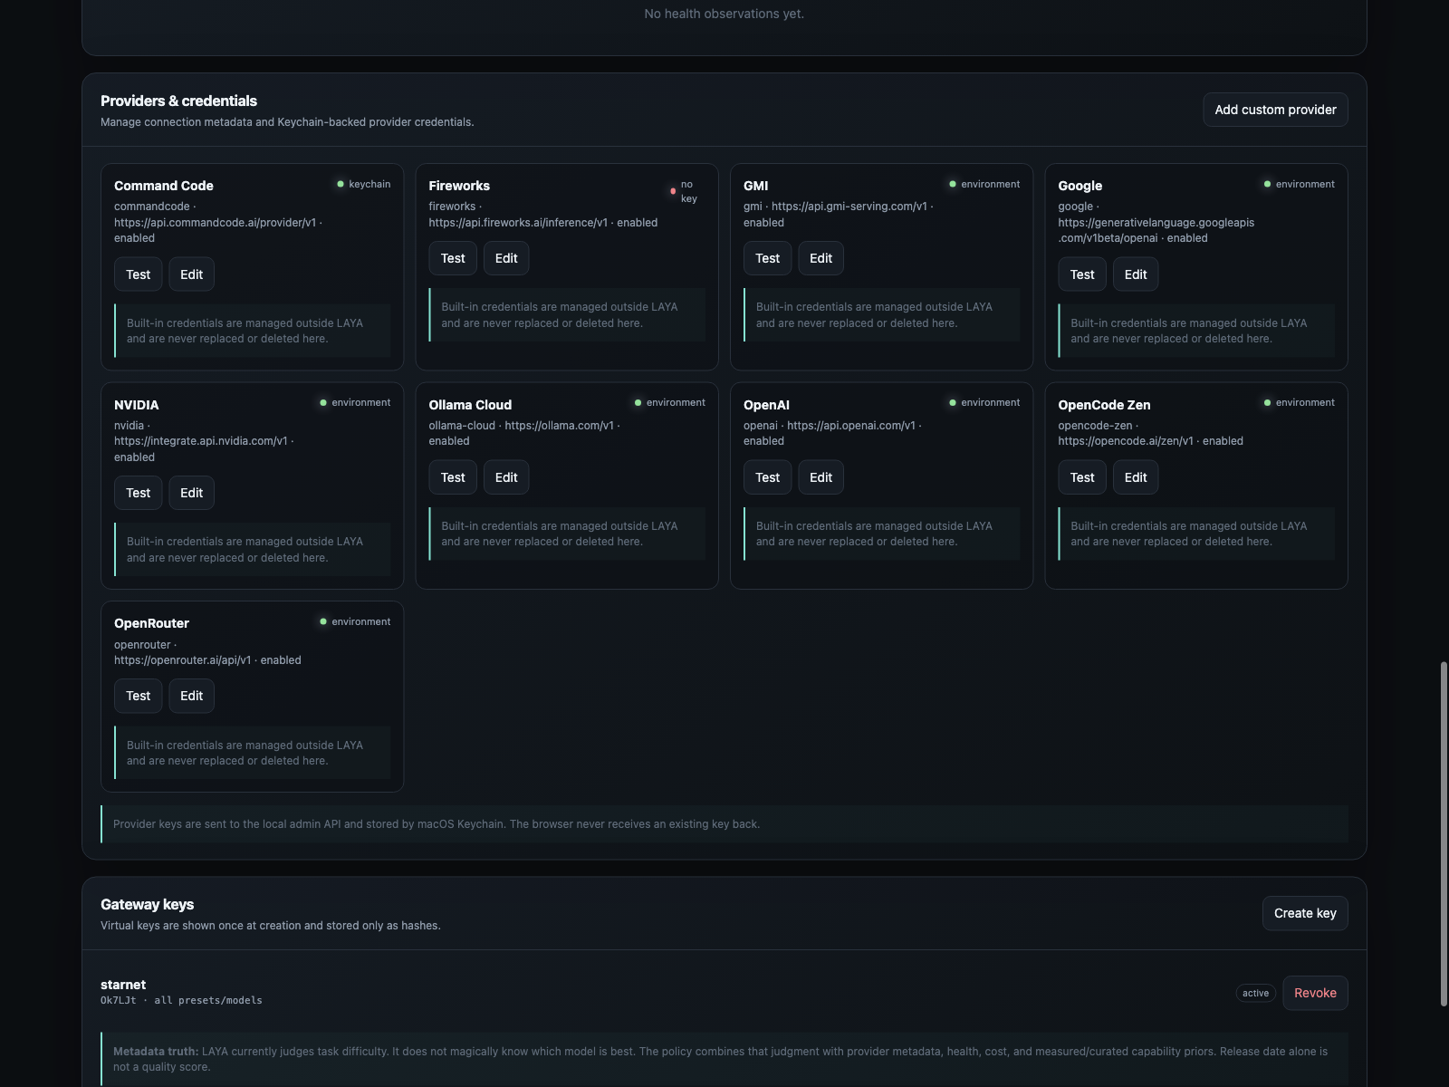
Task: Click the Google environment status indicator
Action: pyautogui.click(x=1299, y=184)
